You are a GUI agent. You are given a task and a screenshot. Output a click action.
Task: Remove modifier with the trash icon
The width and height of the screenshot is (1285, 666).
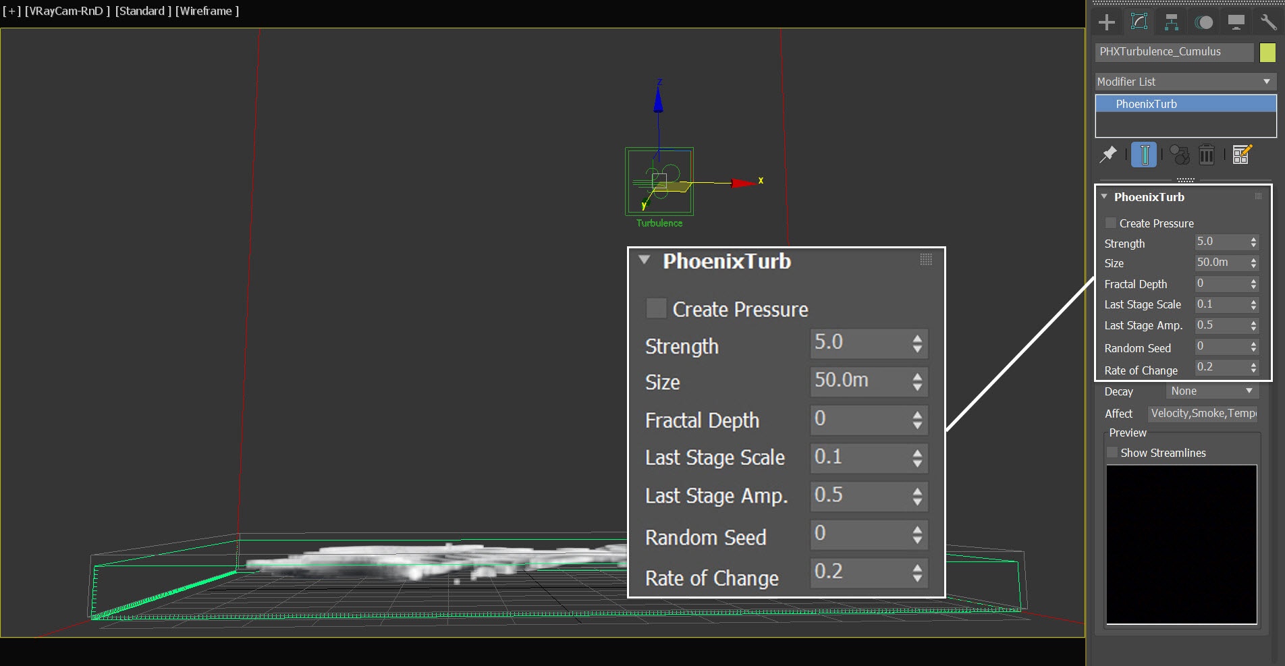coord(1207,155)
